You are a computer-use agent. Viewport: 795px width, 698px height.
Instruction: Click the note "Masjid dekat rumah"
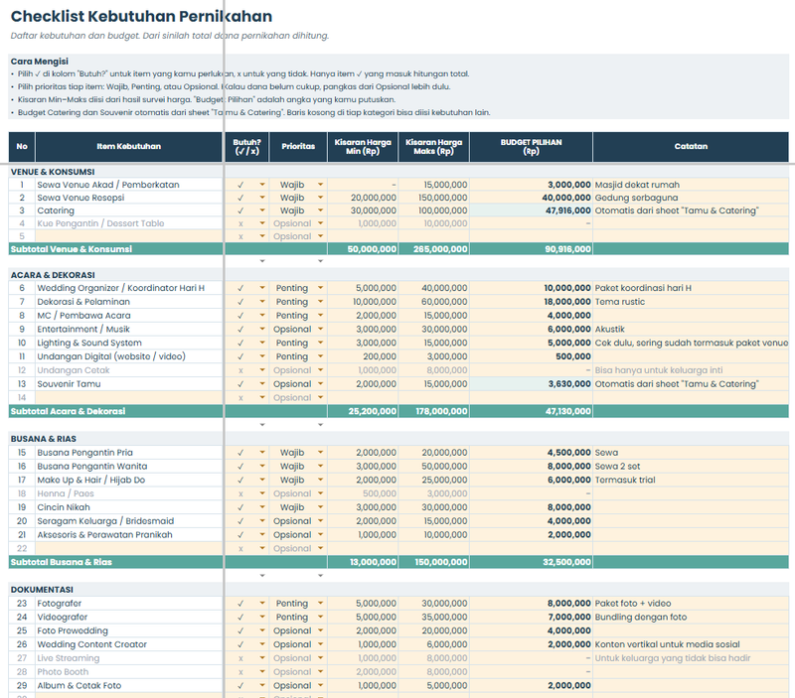point(637,185)
